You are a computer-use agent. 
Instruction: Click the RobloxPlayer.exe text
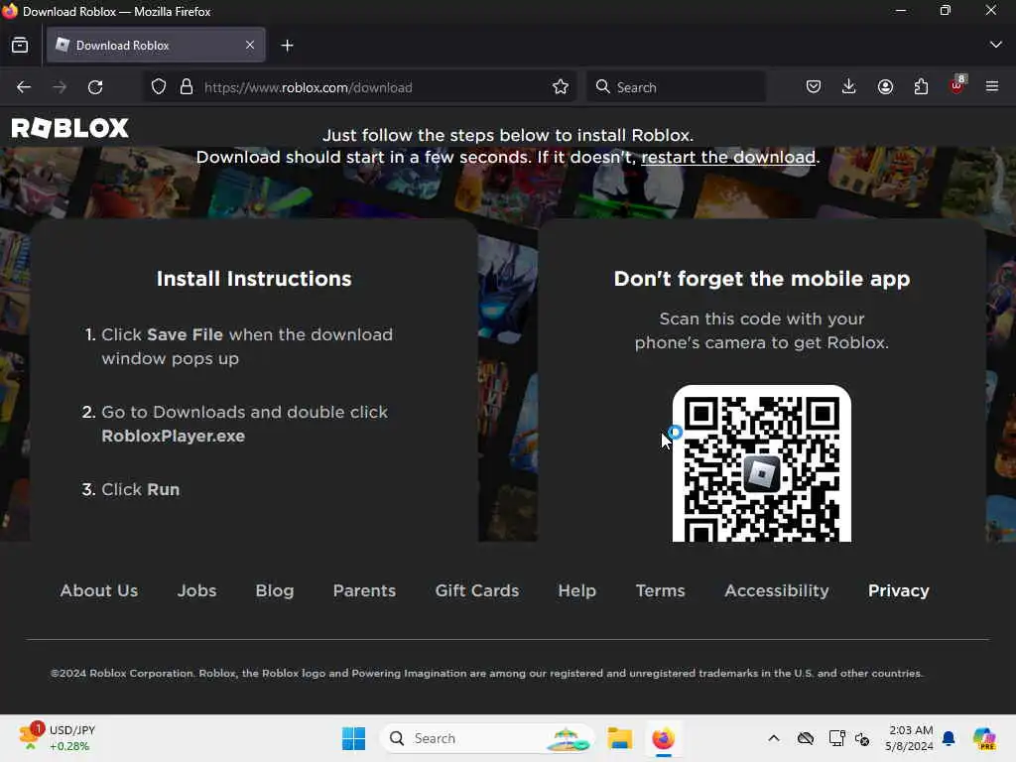[173, 437]
